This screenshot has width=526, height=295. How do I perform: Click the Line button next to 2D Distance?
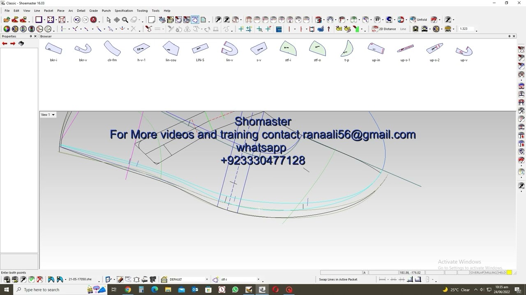403,29
